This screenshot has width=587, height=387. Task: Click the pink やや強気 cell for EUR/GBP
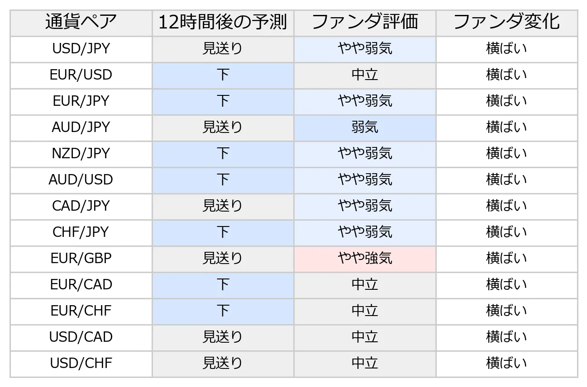(365, 259)
